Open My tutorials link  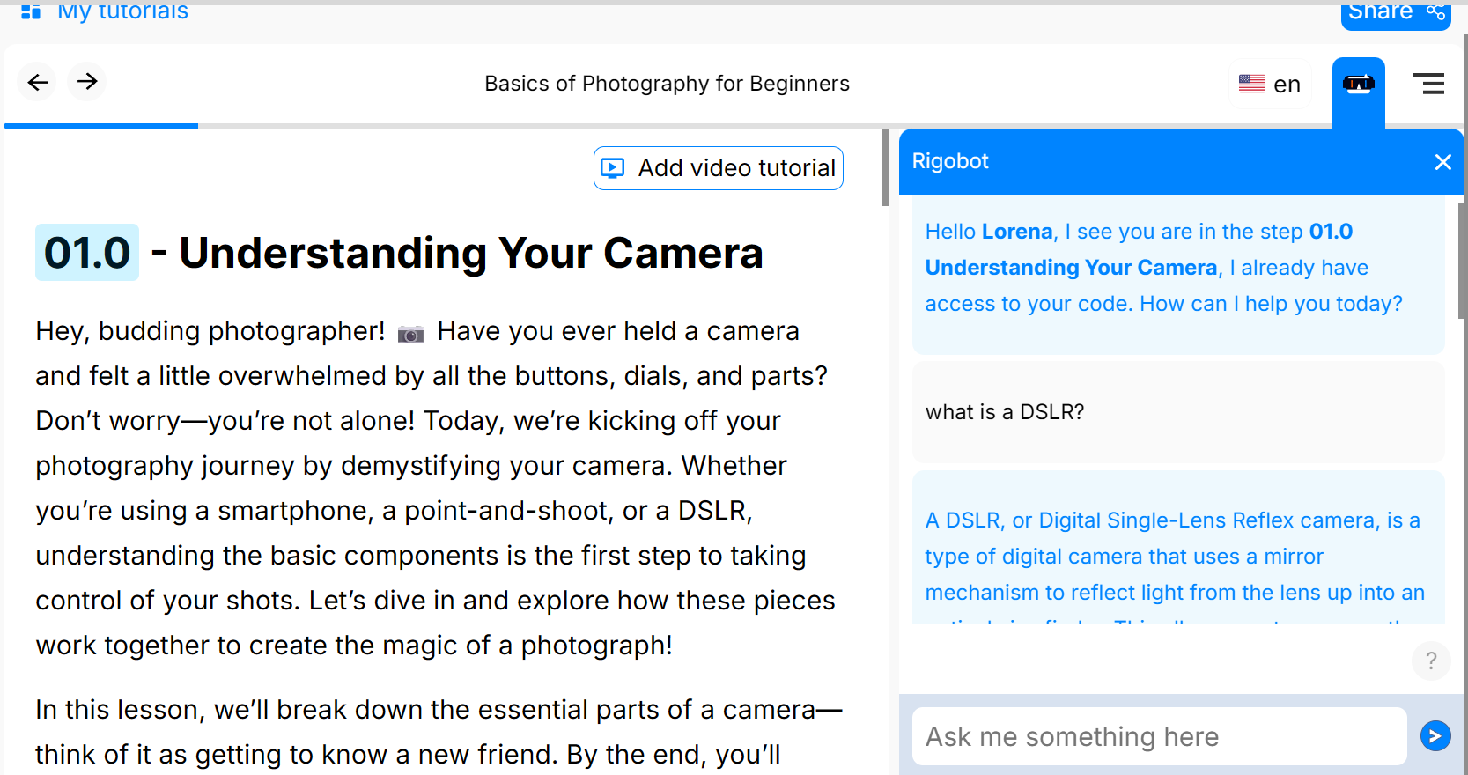(x=122, y=11)
